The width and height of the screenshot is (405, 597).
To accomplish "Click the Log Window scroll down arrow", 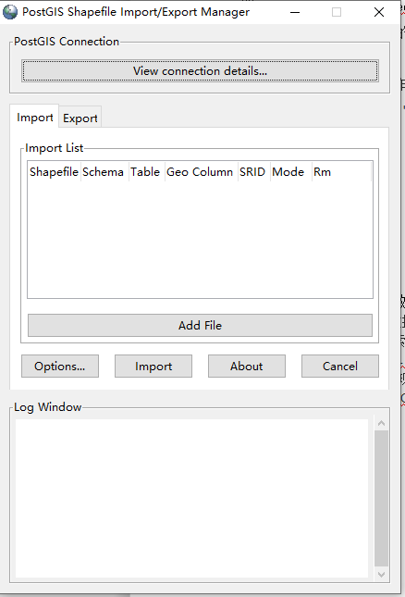I will (x=382, y=574).
